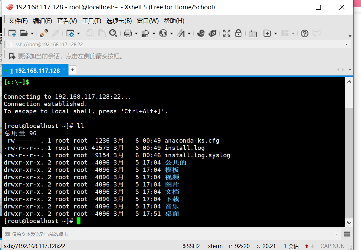Expand the compose bar dropdown arrow

(336, 234)
